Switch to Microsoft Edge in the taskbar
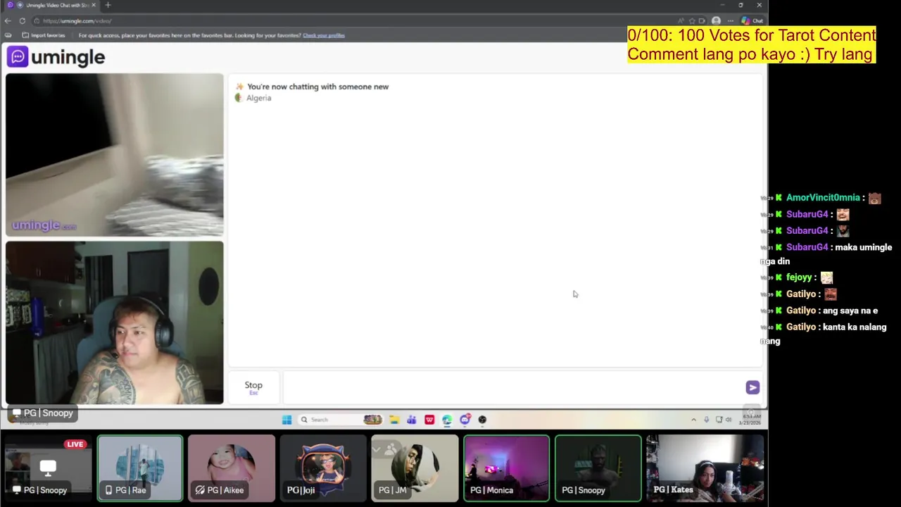The width and height of the screenshot is (901, 507). [x=447, y=420]
